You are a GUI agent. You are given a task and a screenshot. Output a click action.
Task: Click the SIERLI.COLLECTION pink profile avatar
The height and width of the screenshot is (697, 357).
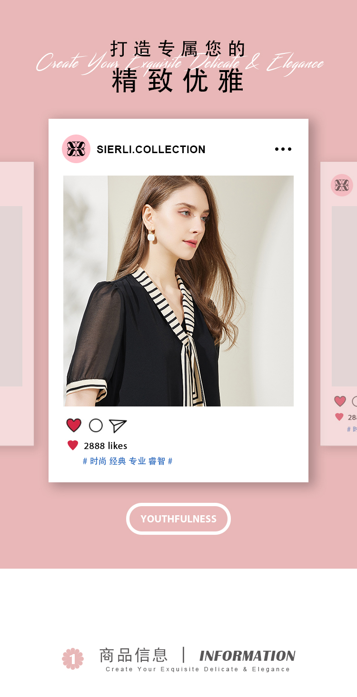76,149
